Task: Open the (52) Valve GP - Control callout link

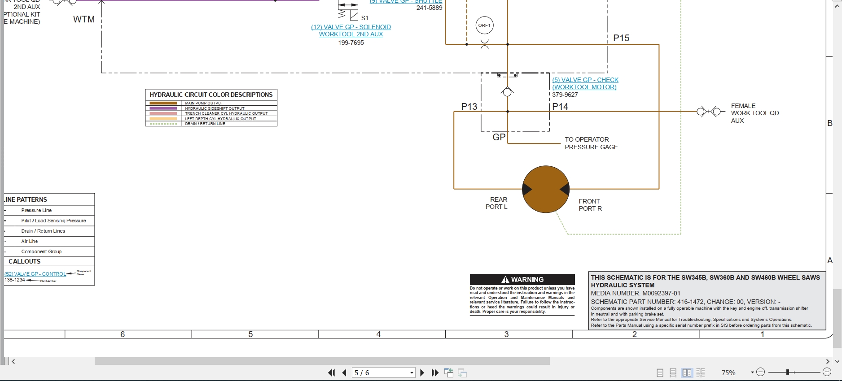Action: (35, 274)
